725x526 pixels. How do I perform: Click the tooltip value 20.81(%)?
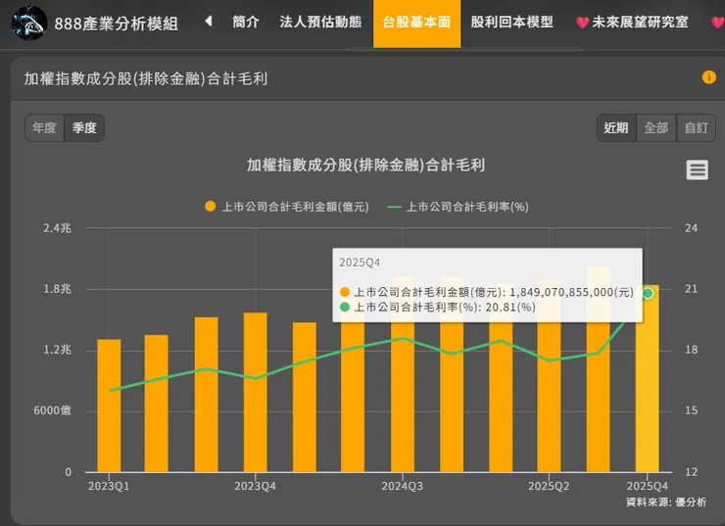pyautogui.click(x=510, y=307)
